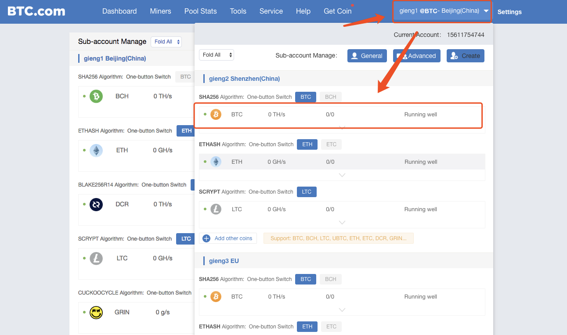This screenshot has height=335, width=567.
Task: Open Settings link
Action: click(x=509, y=12)
